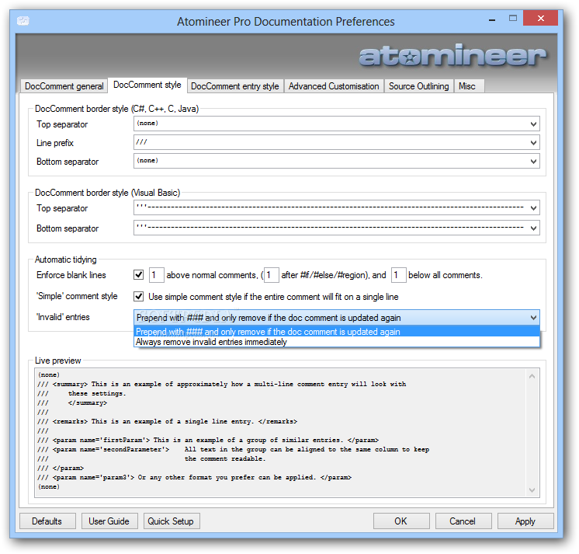The width and height of the screenshot is (579, 554).
Task: Toggle the Enforce blank lines checkbox
Action: coord(138,275)
